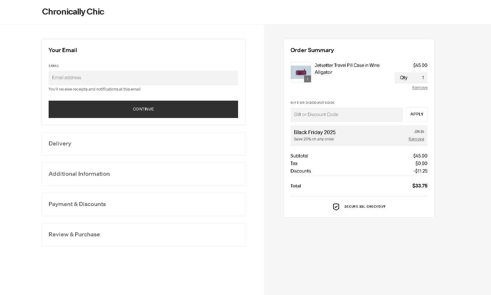Click the 'SECURE SSL CHECKOUT' text
491x295 pixels.
point(365,207)
